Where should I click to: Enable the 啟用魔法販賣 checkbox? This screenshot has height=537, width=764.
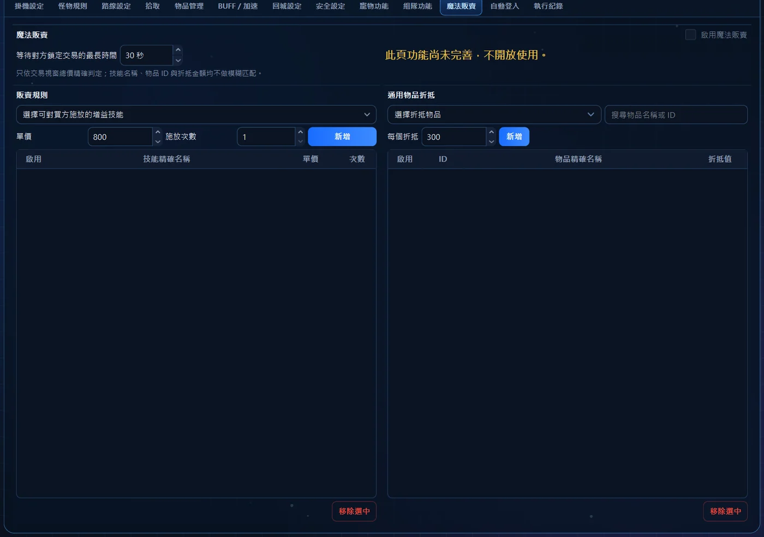point(690,35)
